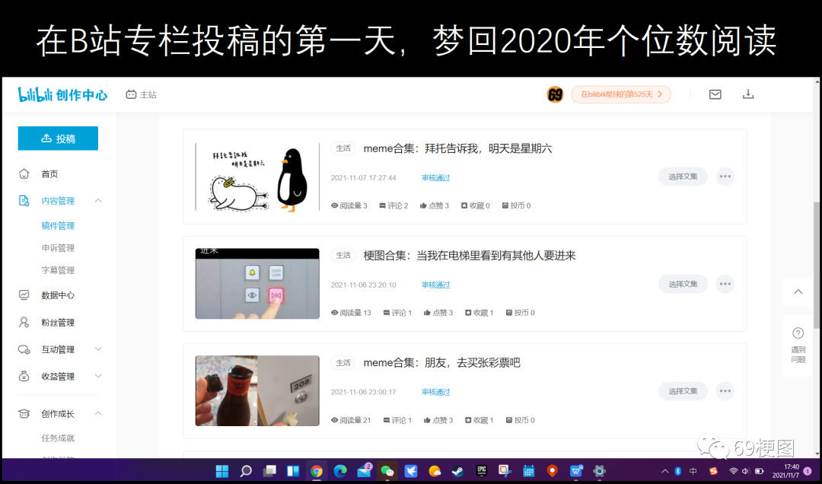Open Windows search on the taskbar
The width and height of the screenshot is (822, 484).
click(x=246, y=471)
